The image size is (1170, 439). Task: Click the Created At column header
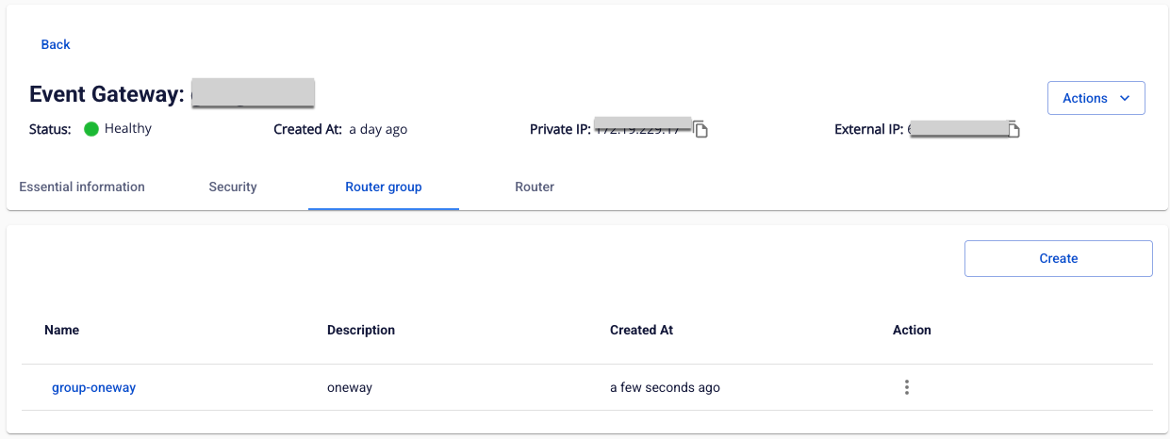[x=641, y=330]
